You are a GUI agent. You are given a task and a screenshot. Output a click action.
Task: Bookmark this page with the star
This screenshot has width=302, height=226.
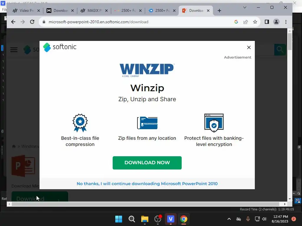[255, 22]
